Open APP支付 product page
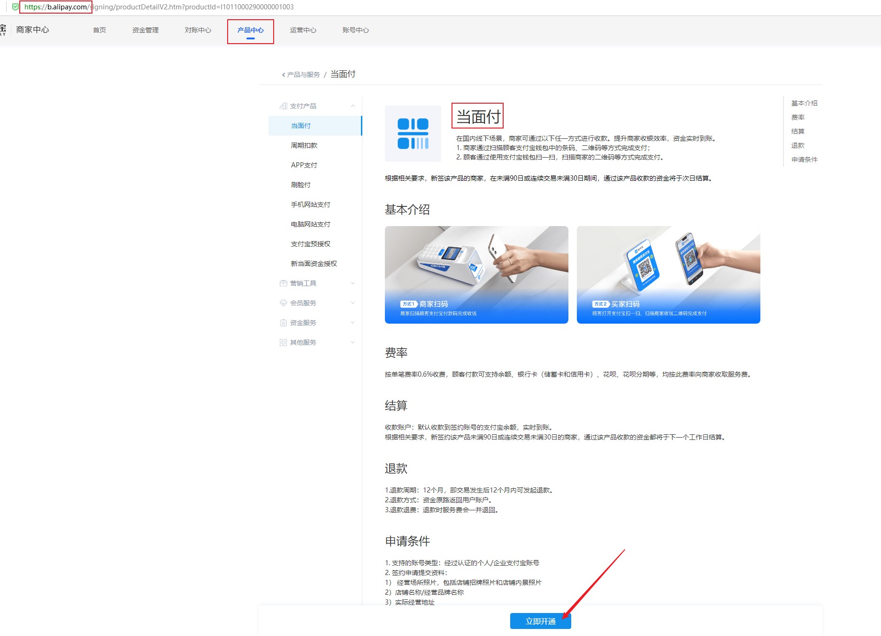Screen dimensions: 881x636 pyautogui.click(x=304, y=165)
